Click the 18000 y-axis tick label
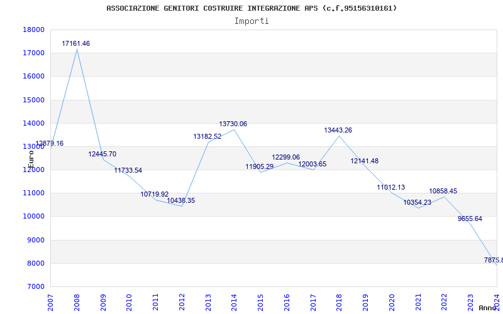The width and height of the screenshot is (503, 314). tap(33, 30)
